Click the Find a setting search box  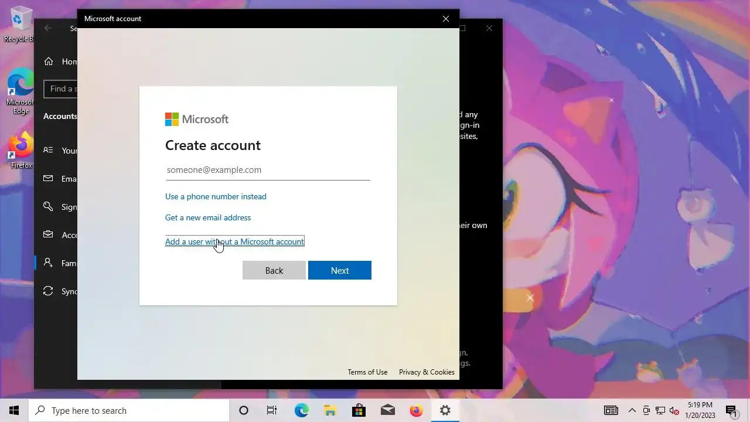pyautogui.click(x=61, y=89)
